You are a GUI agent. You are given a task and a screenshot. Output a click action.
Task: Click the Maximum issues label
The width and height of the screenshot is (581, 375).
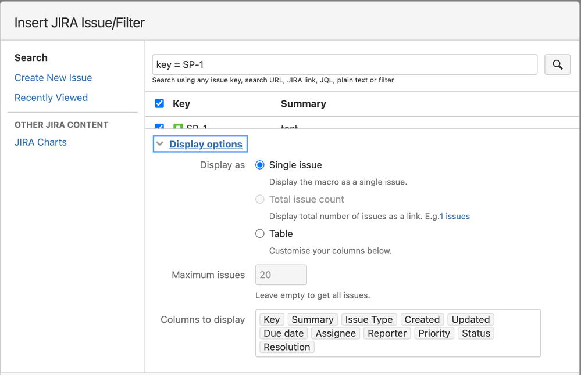point(208,275)
